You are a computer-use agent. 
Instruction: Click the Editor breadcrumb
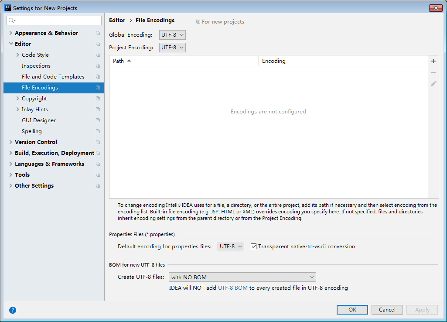pos(117,20)
